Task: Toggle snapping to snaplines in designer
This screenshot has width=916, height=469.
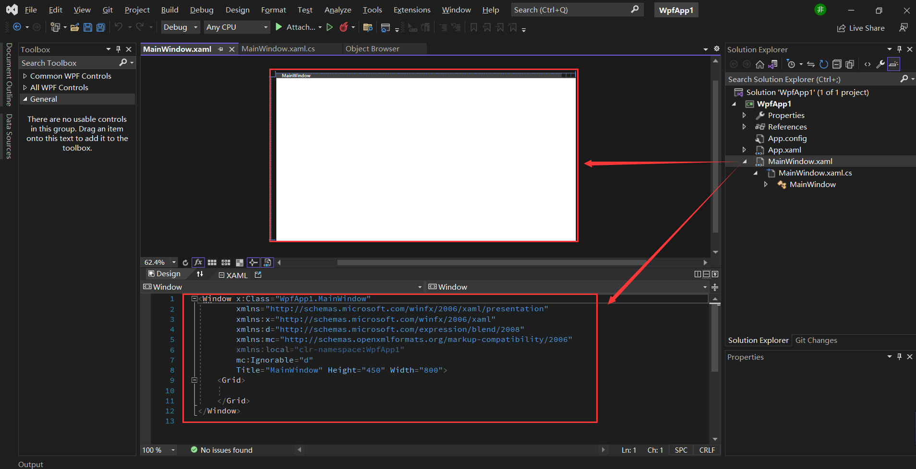Action: (253, 262)
